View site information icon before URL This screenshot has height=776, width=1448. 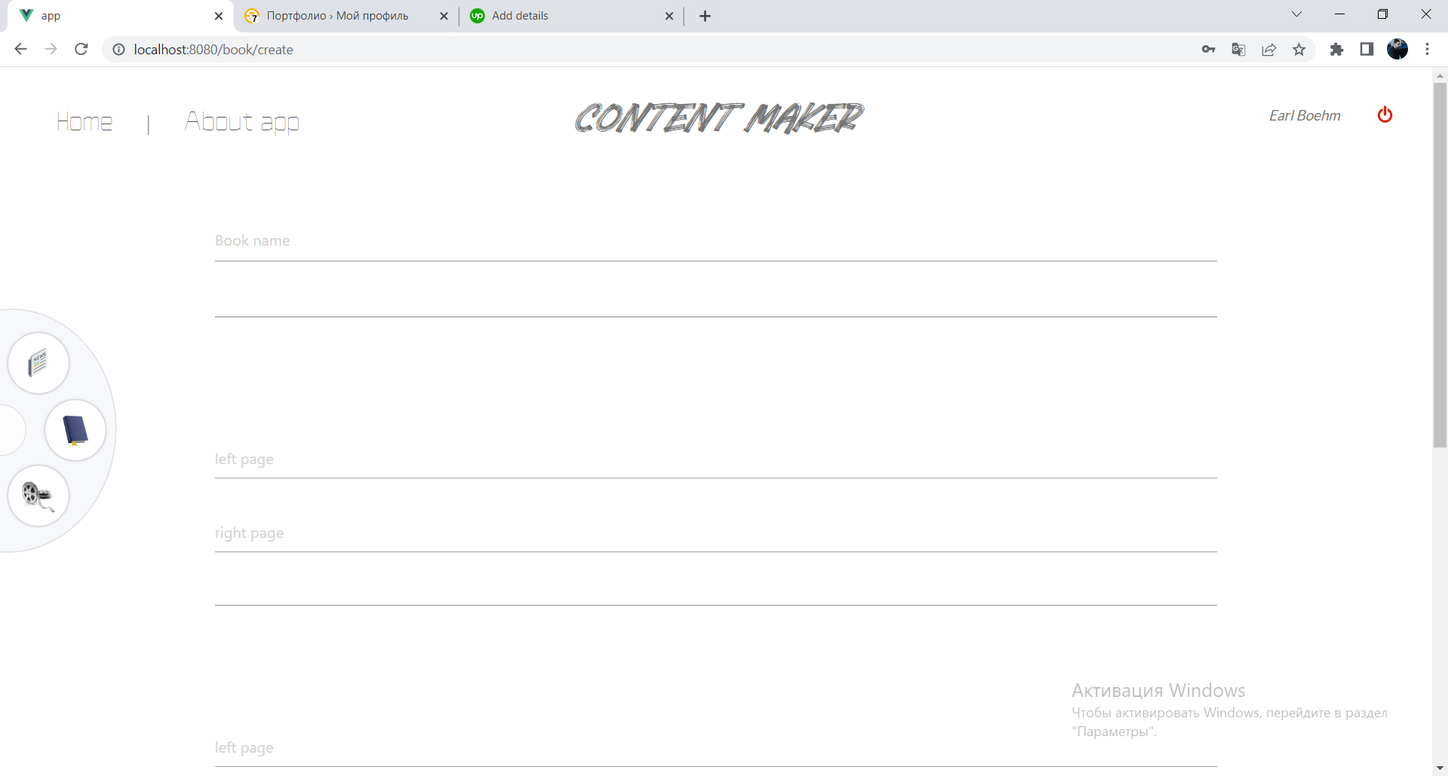(x=118, y=49)
